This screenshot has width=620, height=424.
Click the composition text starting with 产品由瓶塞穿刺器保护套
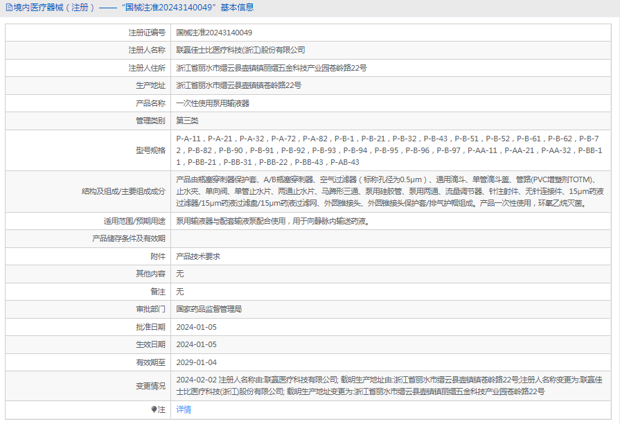point(390,191)
